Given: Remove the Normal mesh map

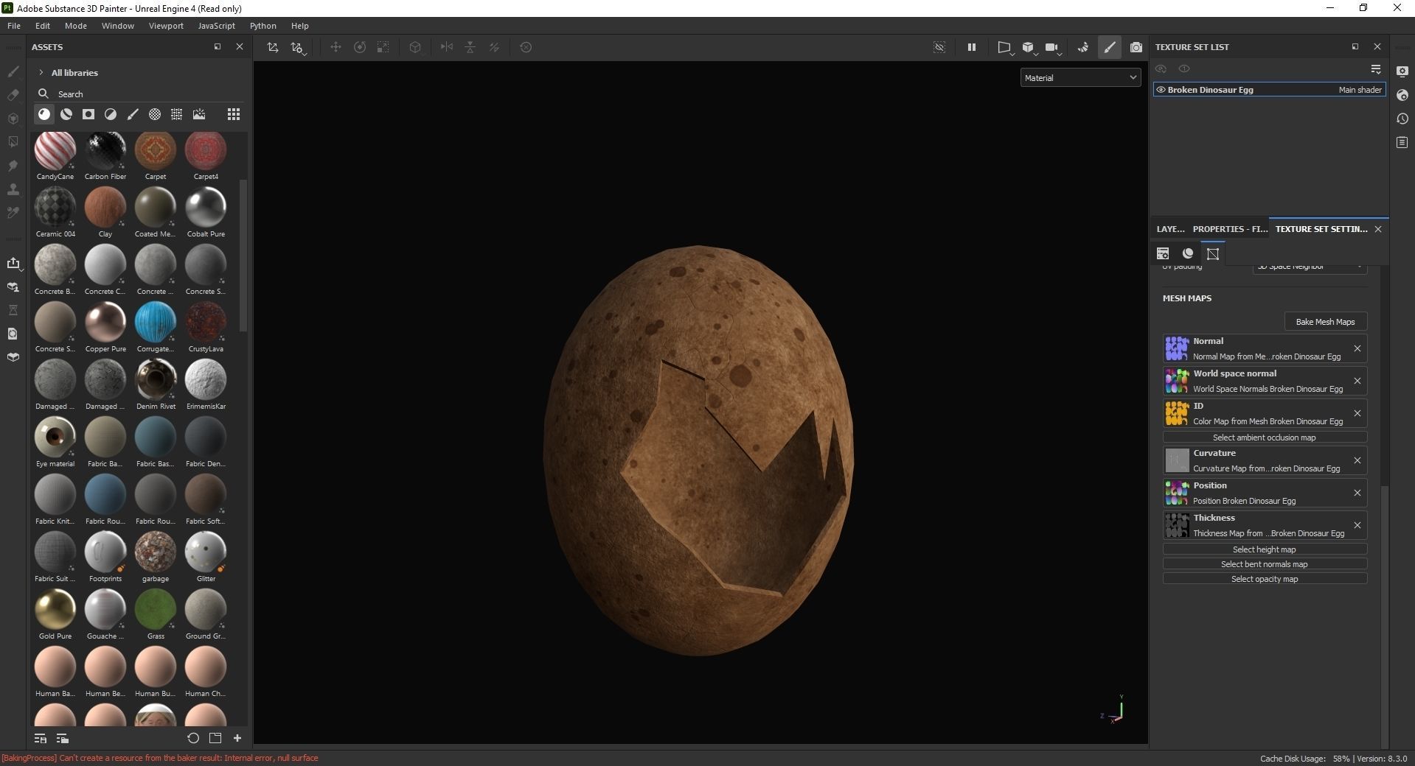Looking at the screenshot, I should [x=1357, y=348].
